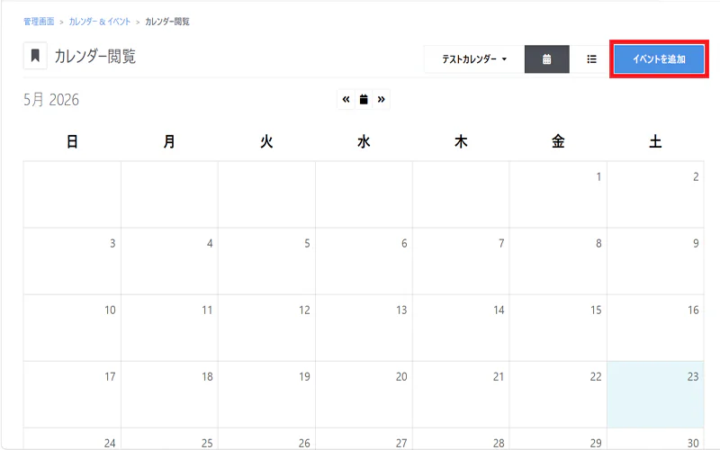Select day 8 in the calendar

pyautogui.click(x=558, y=261)
